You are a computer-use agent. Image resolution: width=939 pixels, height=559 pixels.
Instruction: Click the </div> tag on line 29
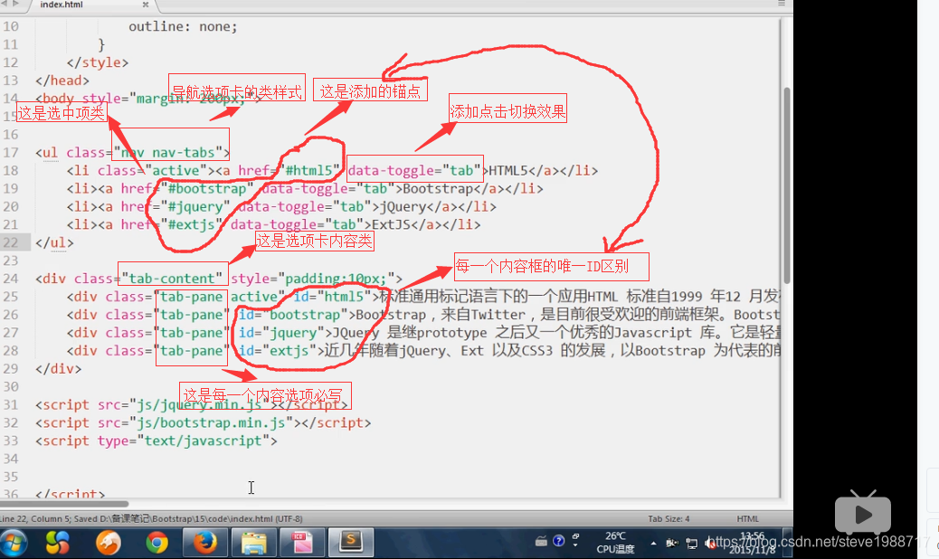click(x=58, y=368)
